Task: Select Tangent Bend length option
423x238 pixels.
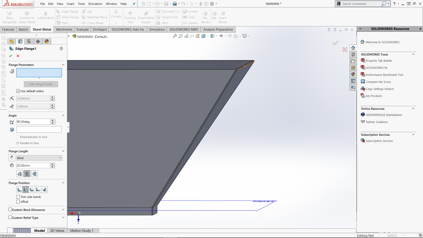Action: tap(34, 174)
